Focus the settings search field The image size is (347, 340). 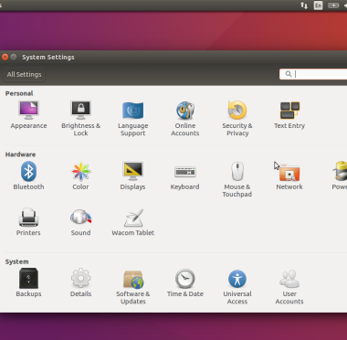pyautogui.click(x=313, y=74)
